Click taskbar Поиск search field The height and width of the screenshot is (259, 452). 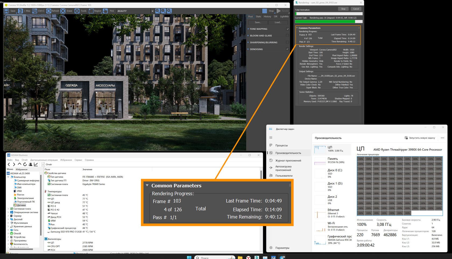coord(215,258)
